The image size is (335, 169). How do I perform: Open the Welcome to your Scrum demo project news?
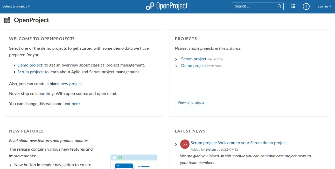tap(253, 143)
